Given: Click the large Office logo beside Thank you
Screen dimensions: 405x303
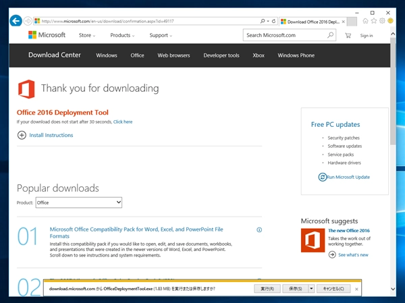Looking at the screenshot, I should coord(26,89).
